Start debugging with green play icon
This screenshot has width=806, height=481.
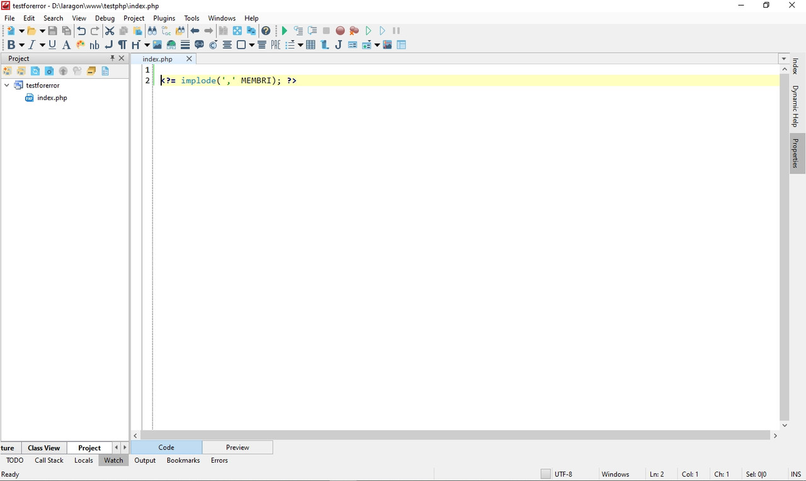click(x=284, y=31)
